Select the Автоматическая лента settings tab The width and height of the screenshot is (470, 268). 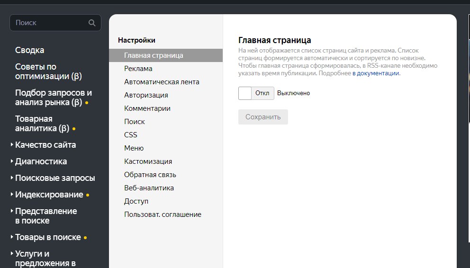166,82
